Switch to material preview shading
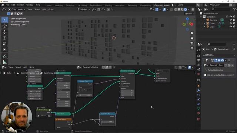This screenshot has height=133, width=237. (x=182, y=9)
